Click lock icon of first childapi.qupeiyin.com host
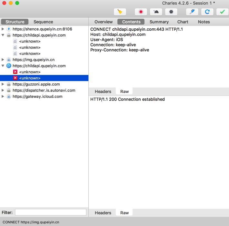The image size is (229, 226). [x=9, y=35]
